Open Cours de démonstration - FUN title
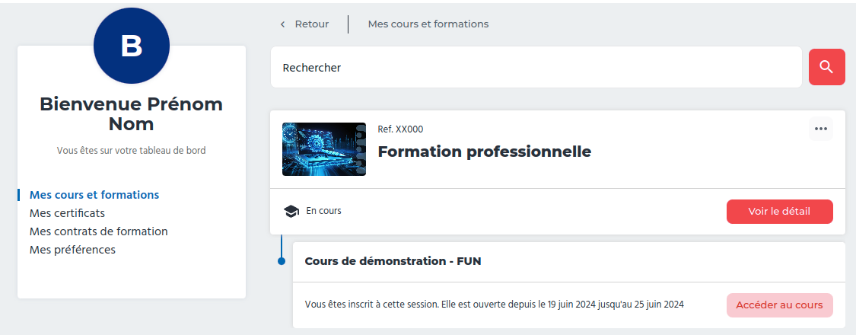The height and width of the screenshot is (335, 856). [393, 261]
